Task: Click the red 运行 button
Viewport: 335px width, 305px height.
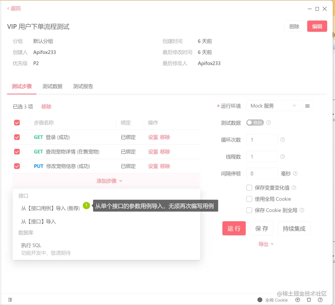Action: click(234, 228)
